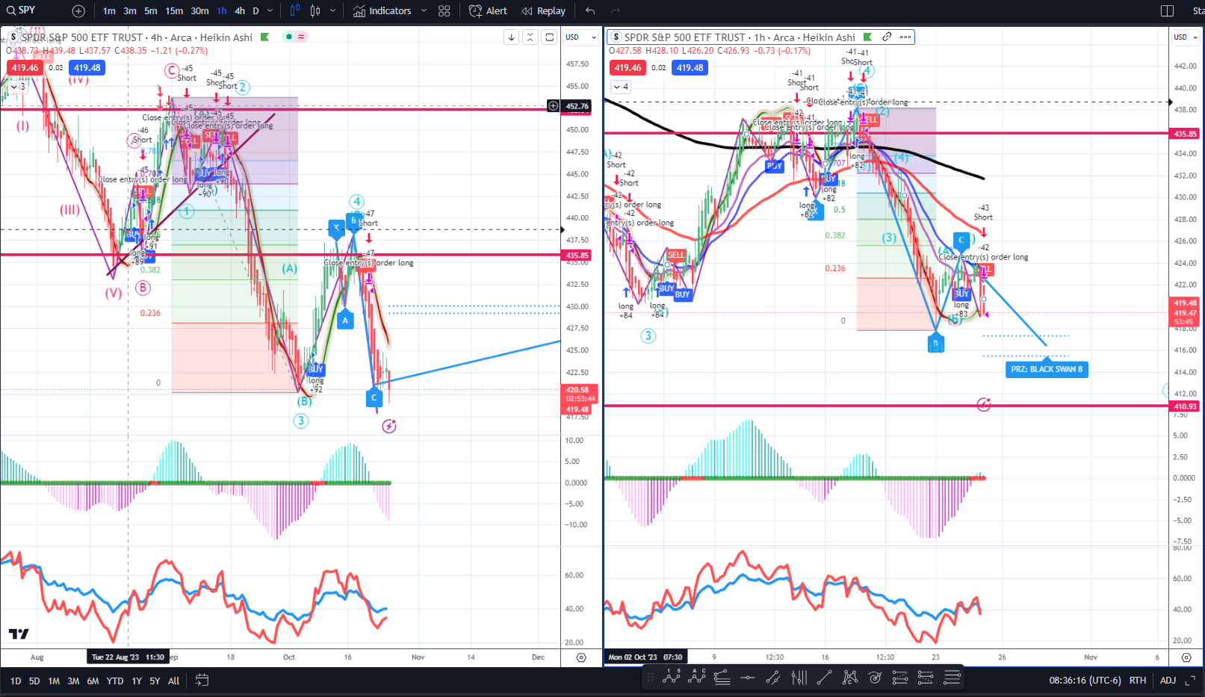Viewport: 1205px width, 697px height.
Task: Select the D daily timeframe
Action: tap(255, 11)
